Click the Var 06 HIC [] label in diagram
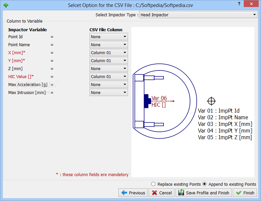This screenshot has width=261, height=201. (x=159, y=101)
